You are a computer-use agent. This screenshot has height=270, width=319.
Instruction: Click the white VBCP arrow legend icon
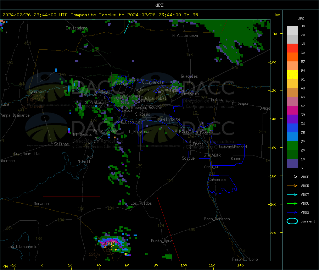[292, 177]
